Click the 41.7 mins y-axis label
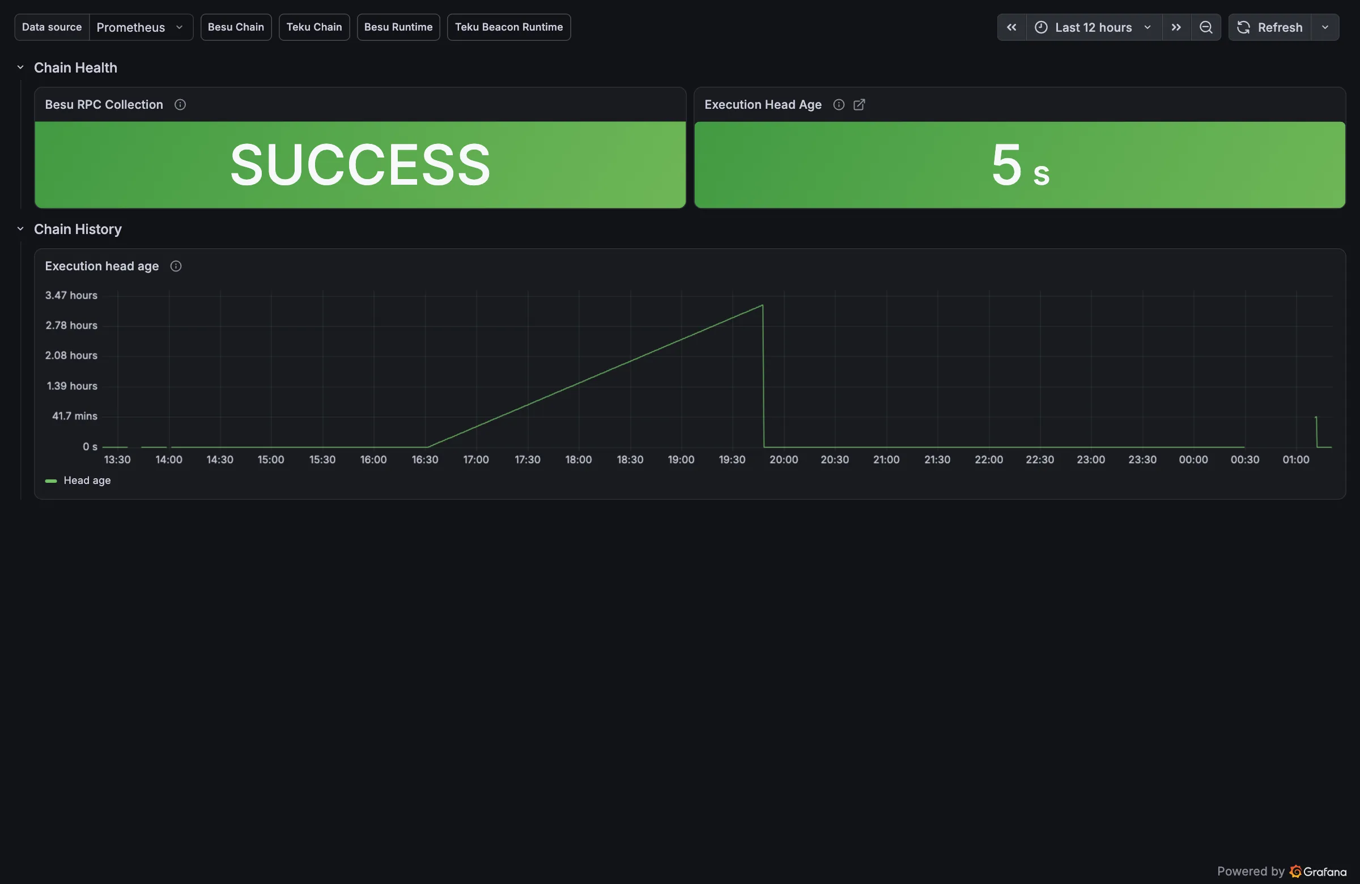 (75, 416)
